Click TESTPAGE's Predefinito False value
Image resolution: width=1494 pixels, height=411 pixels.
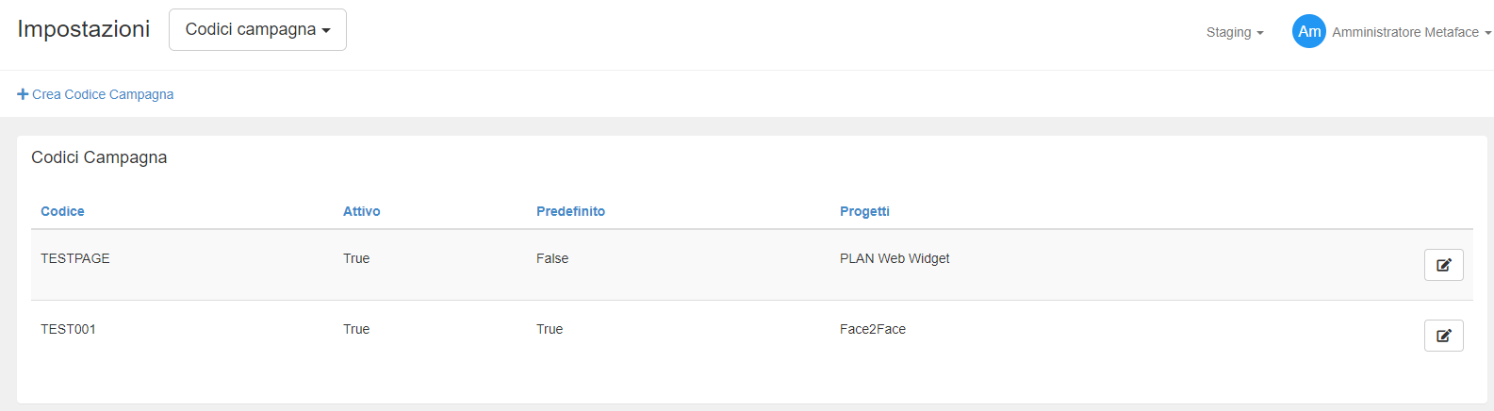[552, 258]
